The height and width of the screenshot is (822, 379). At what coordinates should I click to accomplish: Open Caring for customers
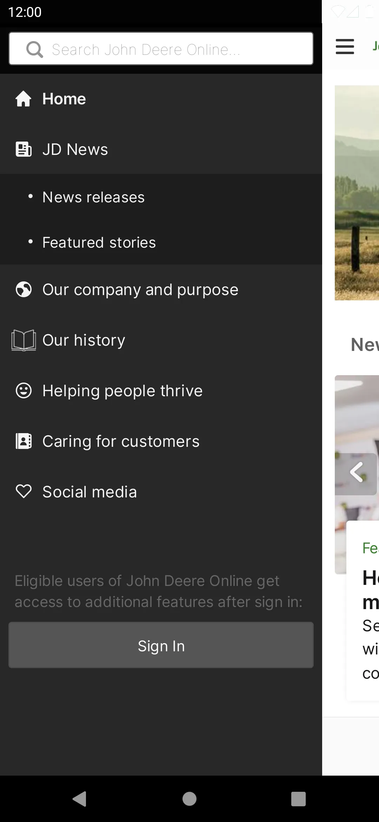tap(161, 441)
